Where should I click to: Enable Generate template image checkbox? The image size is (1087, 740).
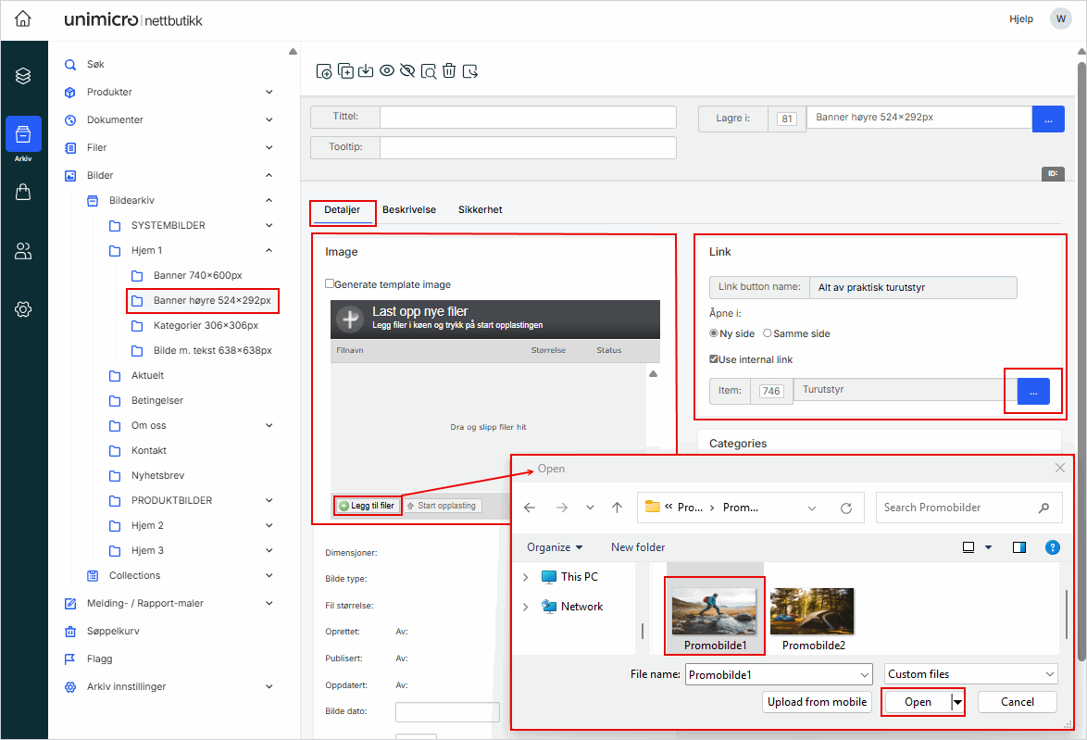pyautogui.click(x=330, y=284)
